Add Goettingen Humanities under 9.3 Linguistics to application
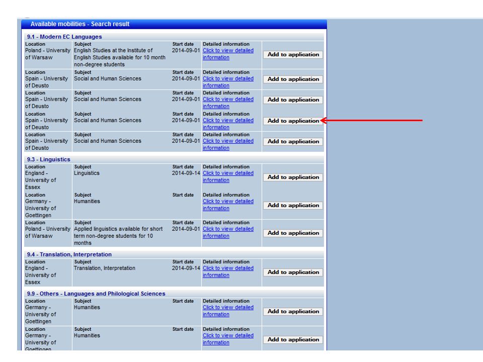 (293, 205)
